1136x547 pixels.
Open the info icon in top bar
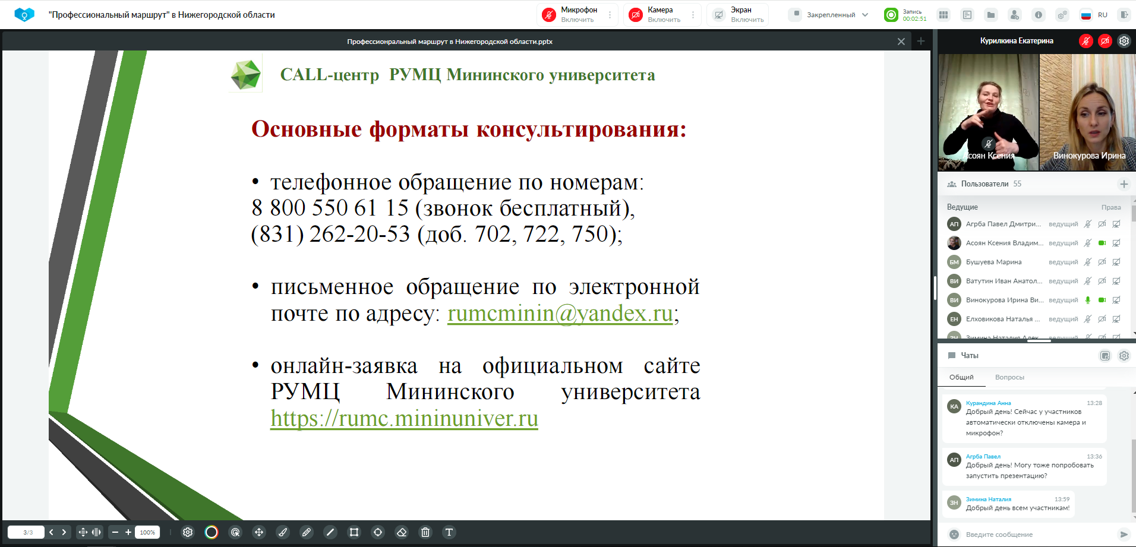point(1039,15)
